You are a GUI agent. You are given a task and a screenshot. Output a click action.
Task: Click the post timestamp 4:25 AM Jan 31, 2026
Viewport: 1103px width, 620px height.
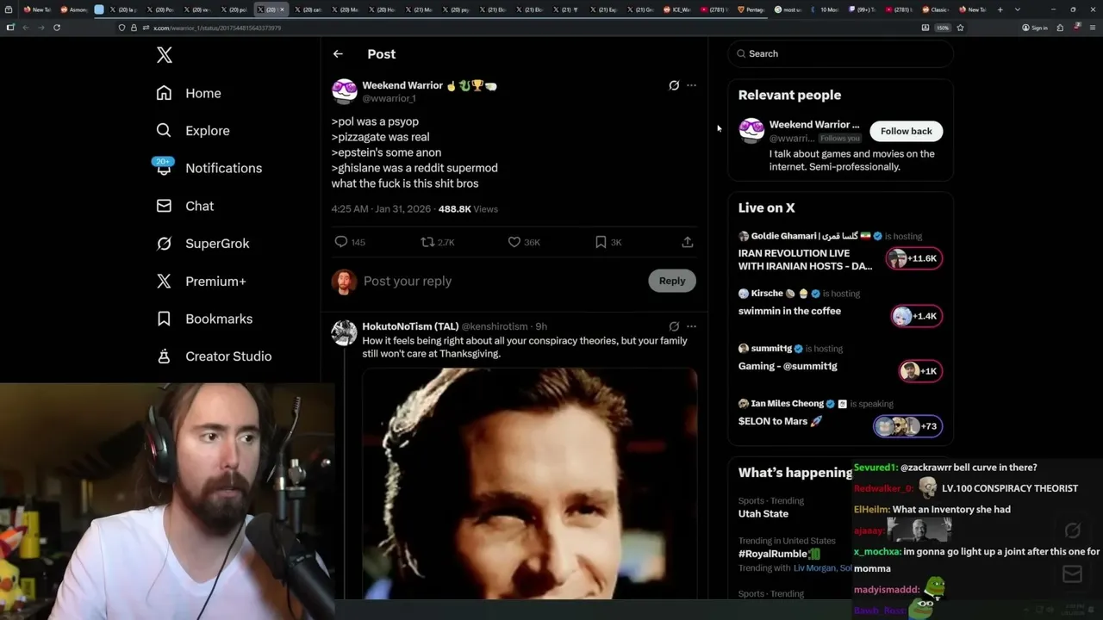[x=382, y=209]
